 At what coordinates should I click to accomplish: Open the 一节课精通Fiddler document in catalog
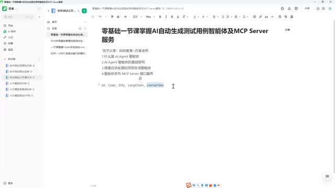click(68, 47)
